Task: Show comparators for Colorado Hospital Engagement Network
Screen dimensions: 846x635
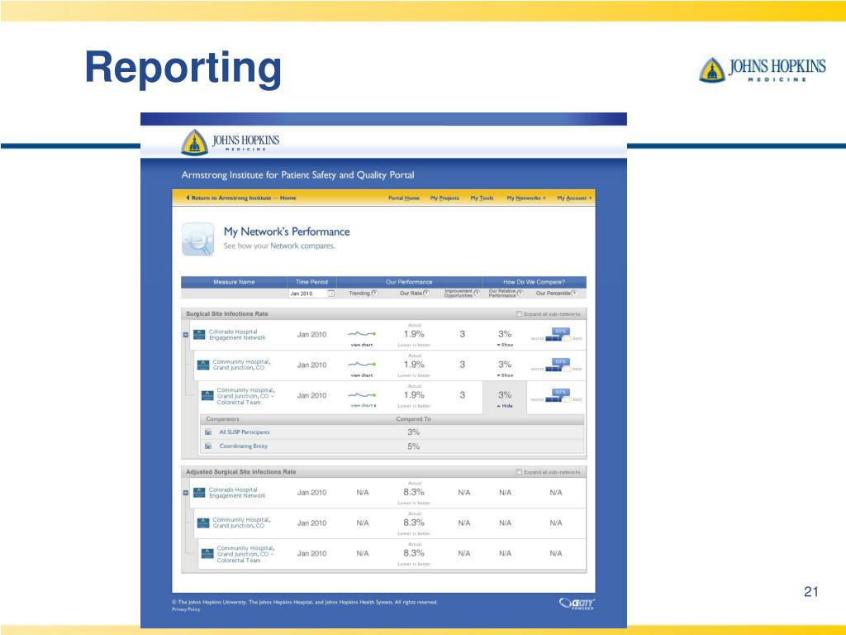Action: (505, 345)
